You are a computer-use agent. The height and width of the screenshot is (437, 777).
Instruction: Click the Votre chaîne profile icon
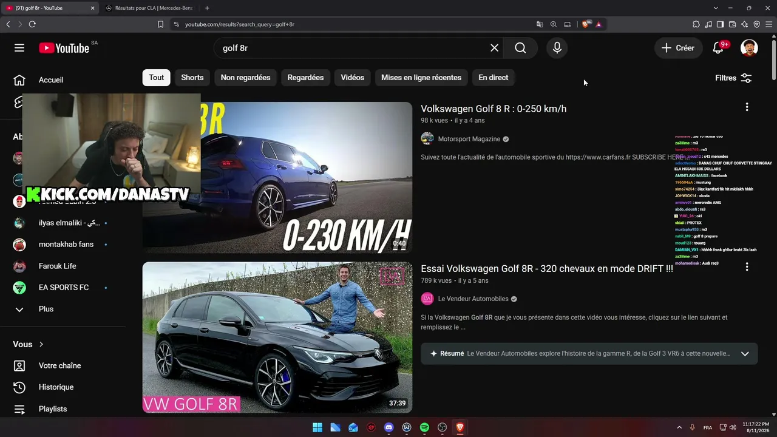point(19,366)
